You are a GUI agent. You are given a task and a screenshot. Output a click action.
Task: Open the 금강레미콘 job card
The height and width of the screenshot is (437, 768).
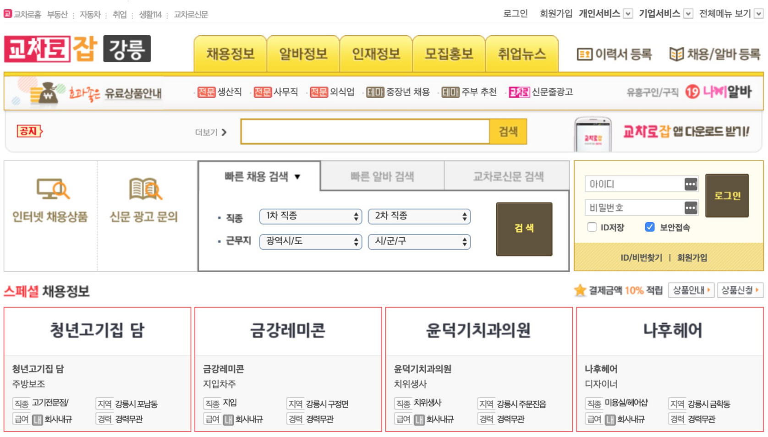coord(288,369)
